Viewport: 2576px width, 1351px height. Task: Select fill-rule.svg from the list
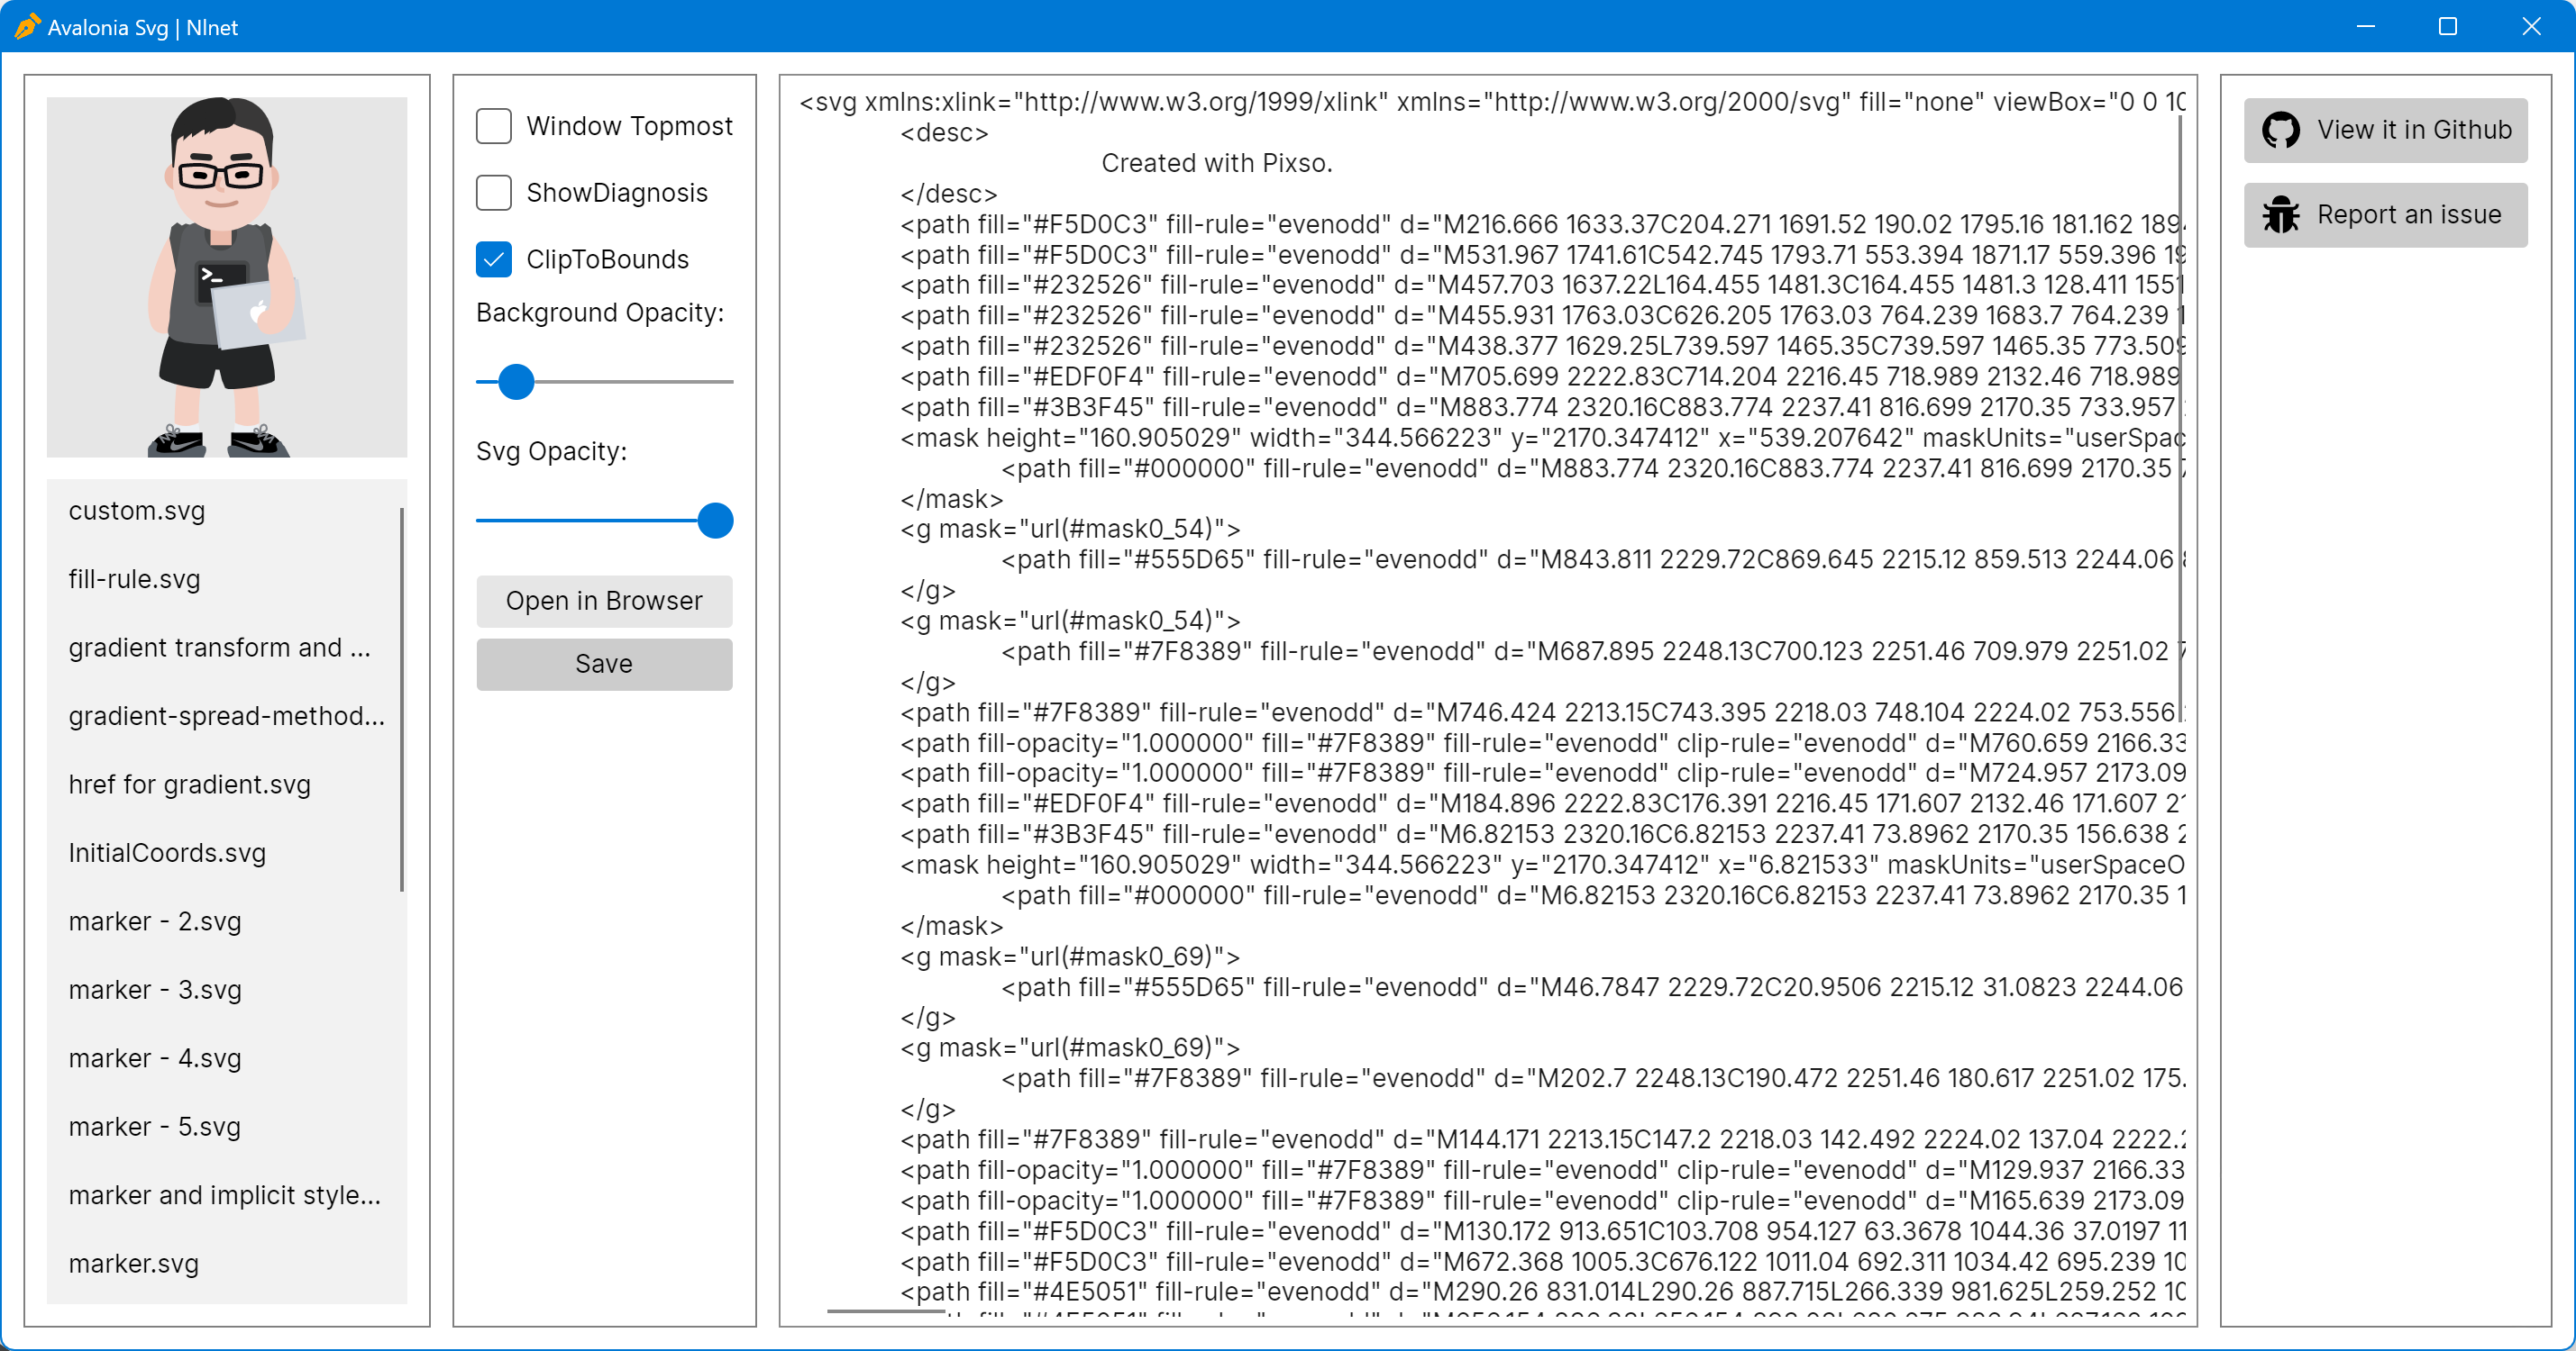point(135,579)
